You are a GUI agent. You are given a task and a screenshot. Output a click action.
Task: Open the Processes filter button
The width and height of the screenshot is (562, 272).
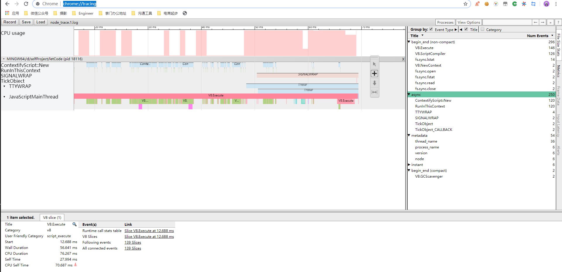point(445,22)
